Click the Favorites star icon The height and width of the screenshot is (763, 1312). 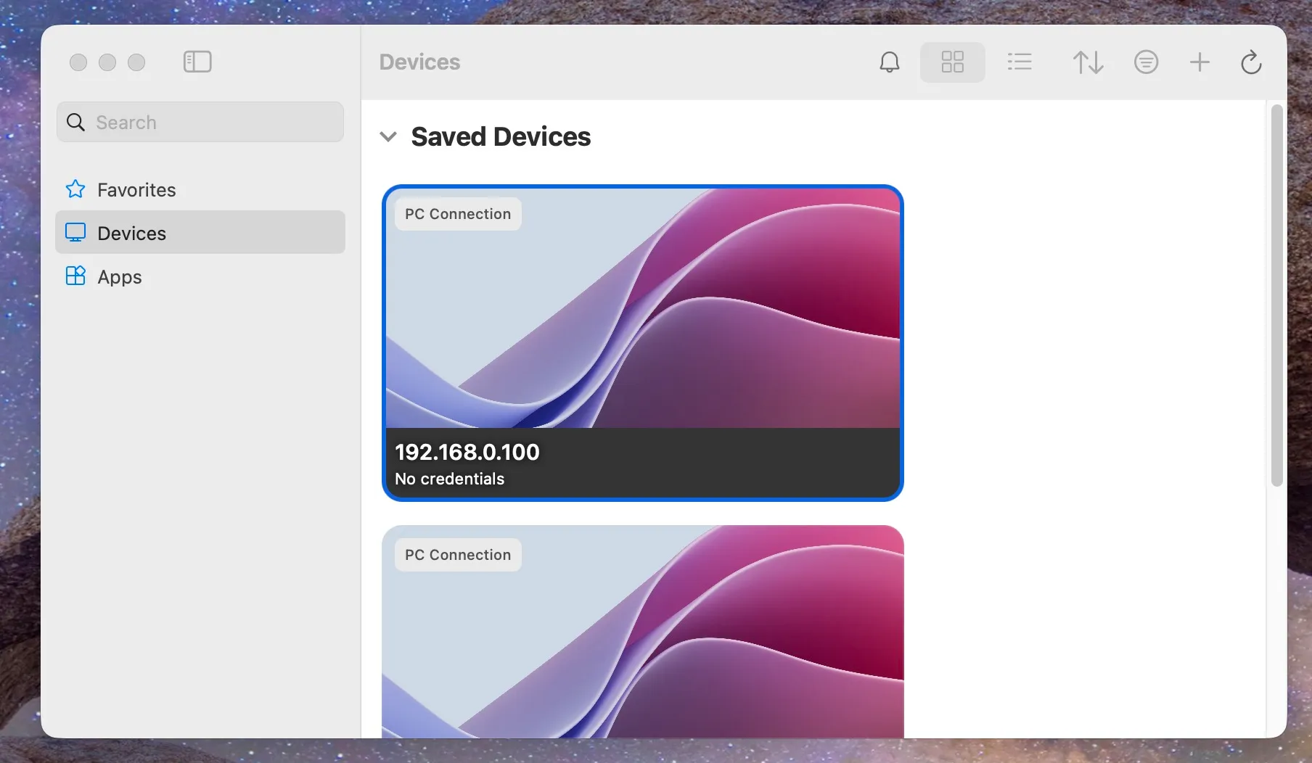tap(75, 189)
